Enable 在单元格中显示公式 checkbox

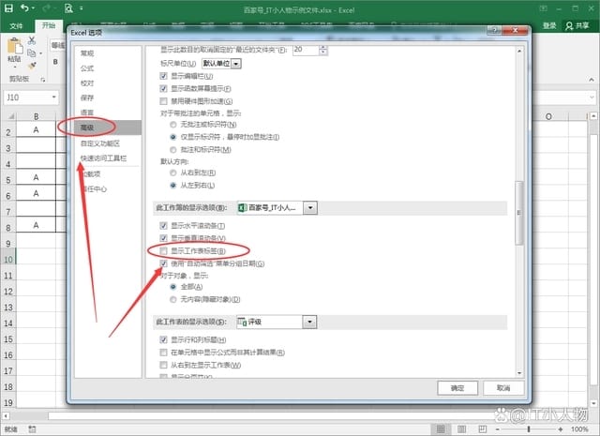tap(163, 353)
